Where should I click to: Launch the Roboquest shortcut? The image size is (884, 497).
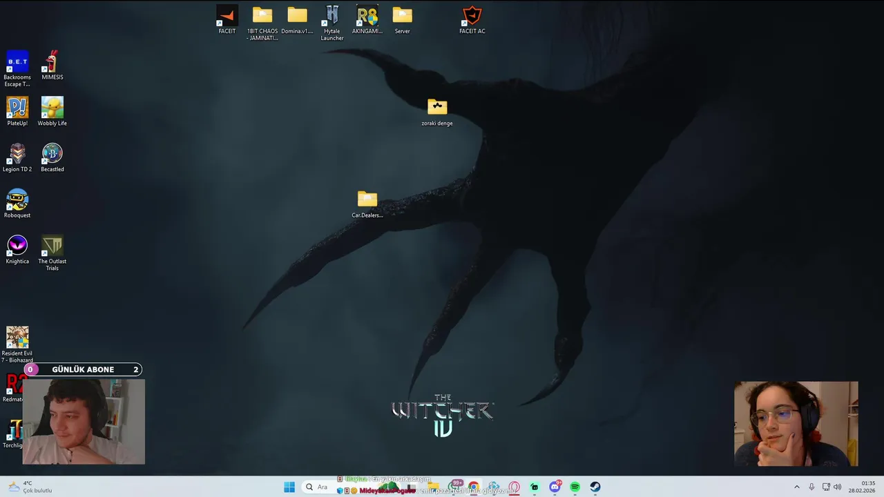(x=17, y=204)
